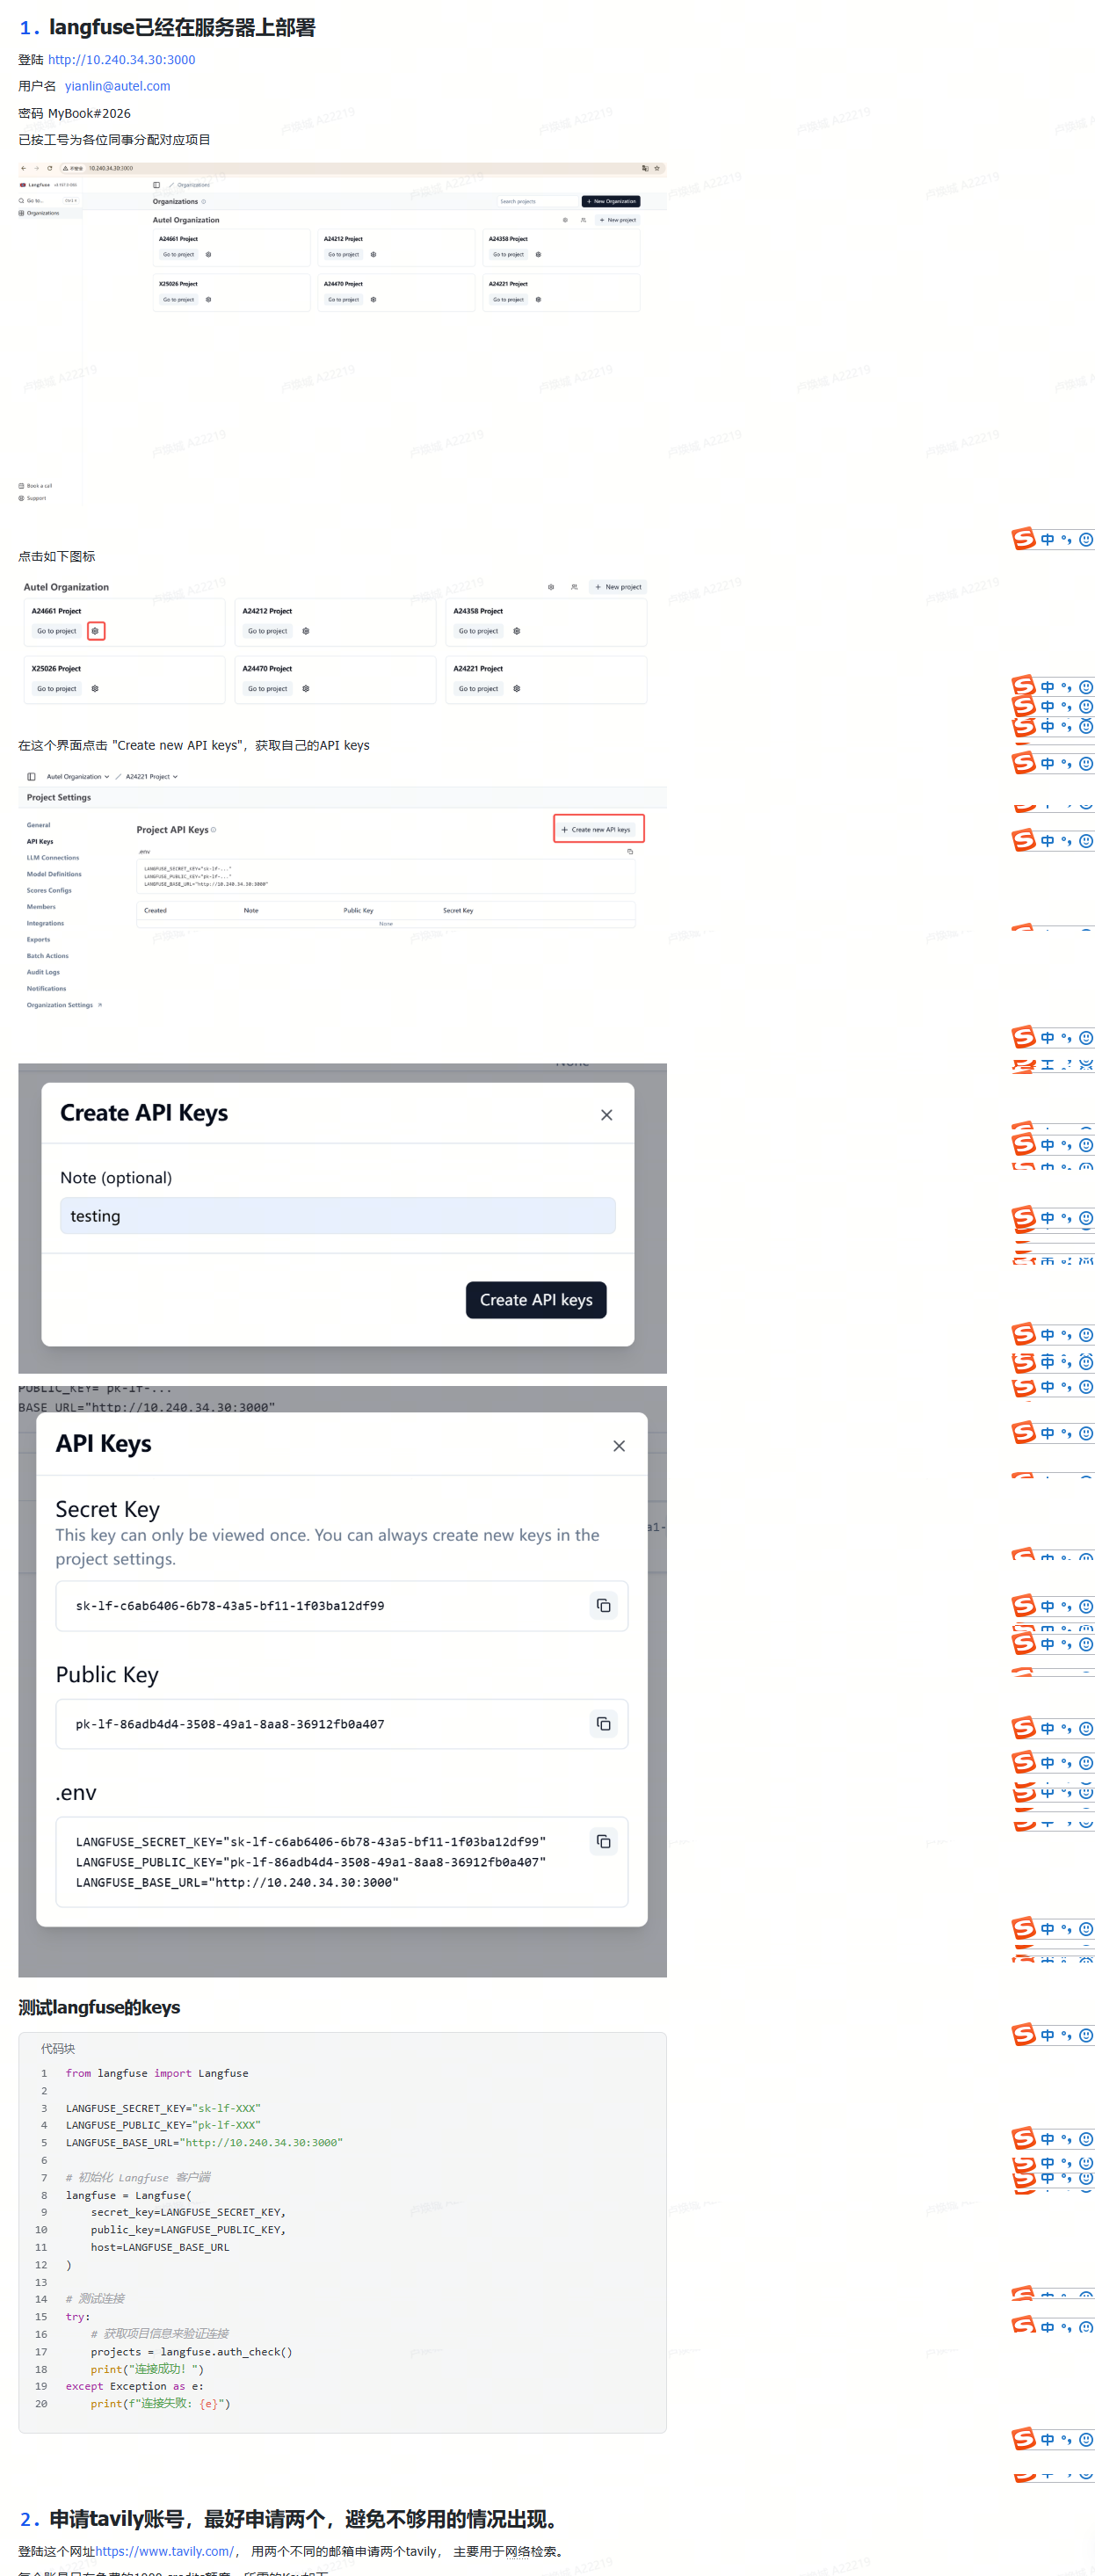This screenshot has height=2576, width=1095.
Task: Click the 'Go to...' search box in Langfuse sidebar
Action: [49, 200]
